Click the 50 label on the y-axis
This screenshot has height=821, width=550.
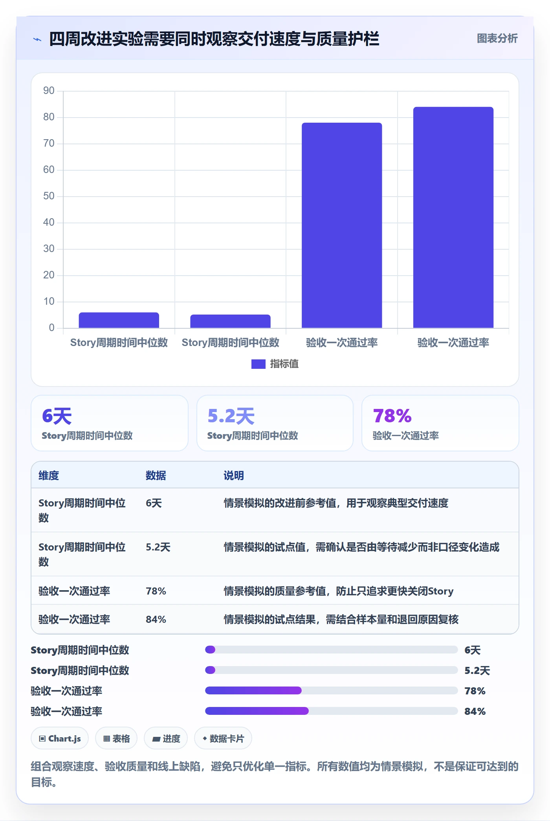pyautogui.click(x=49, y=196)
